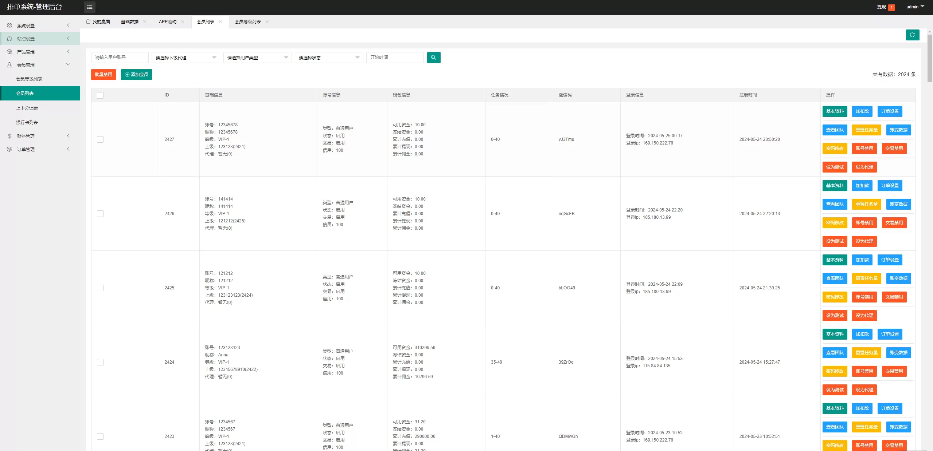Click the 添加会员 button
The height and width of the screenshot is (451, 933).
pos(136,75)
